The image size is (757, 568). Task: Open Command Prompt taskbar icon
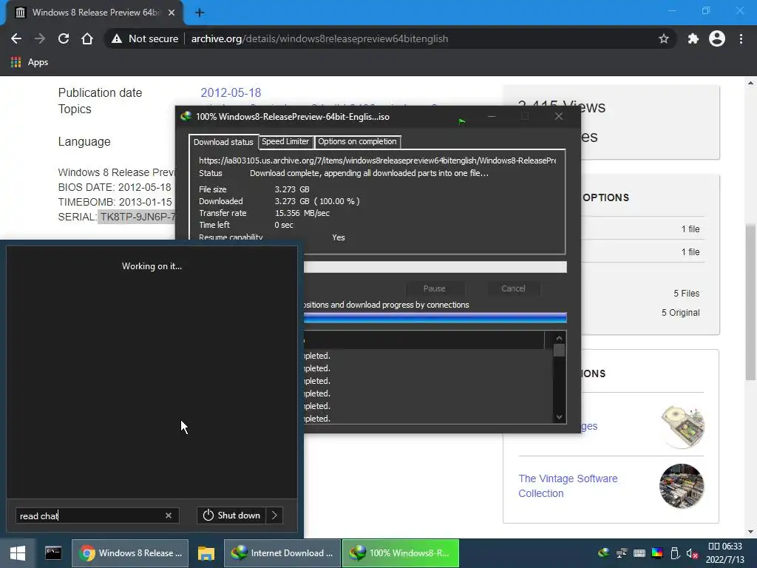[x=53, y=553]
